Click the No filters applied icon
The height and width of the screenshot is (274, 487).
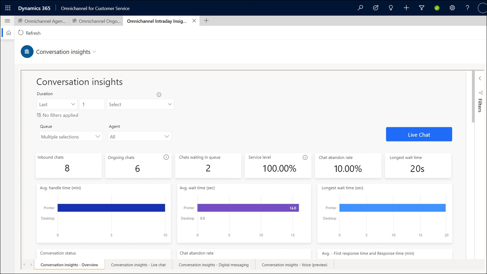click(x=39, y=115)
